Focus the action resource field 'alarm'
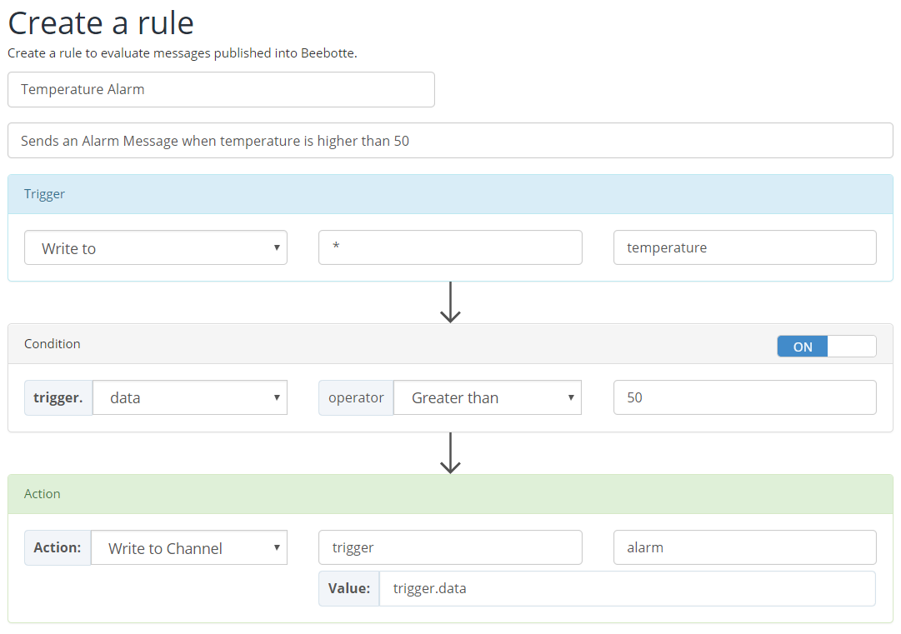Screen dimensions: 901x634 pyautogui.click(x=744, y=547)
